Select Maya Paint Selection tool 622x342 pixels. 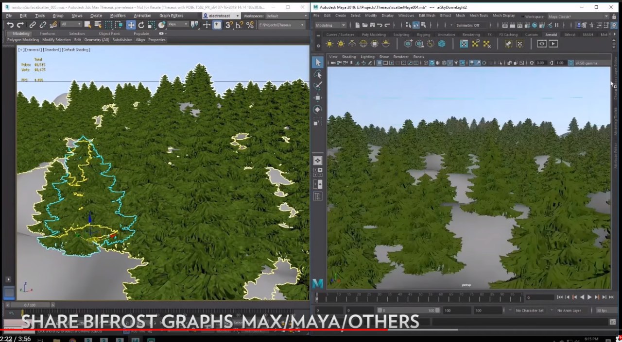(318, 86)
